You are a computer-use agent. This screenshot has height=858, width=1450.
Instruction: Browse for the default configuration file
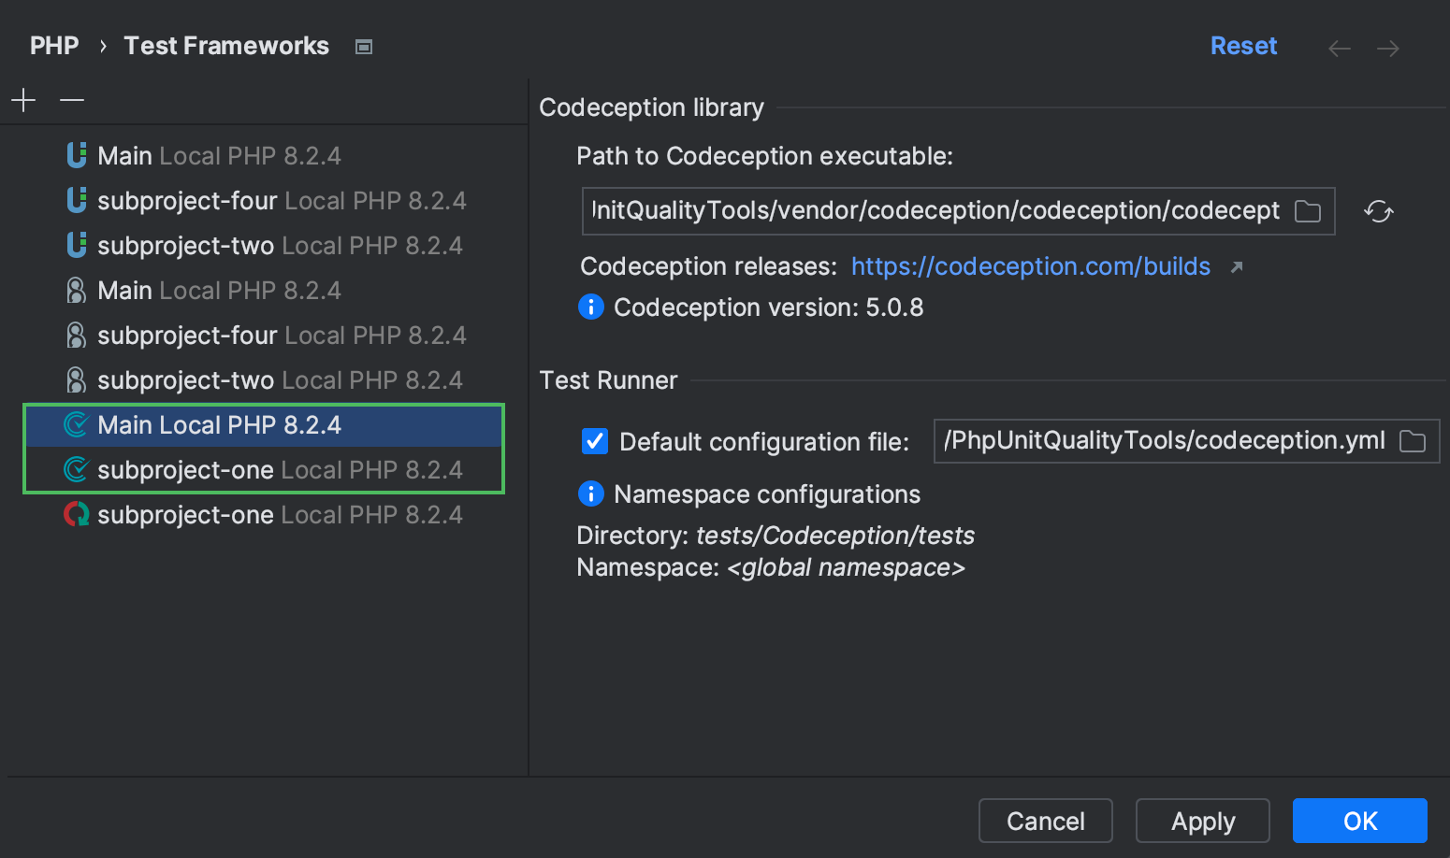click(1413, 440)
